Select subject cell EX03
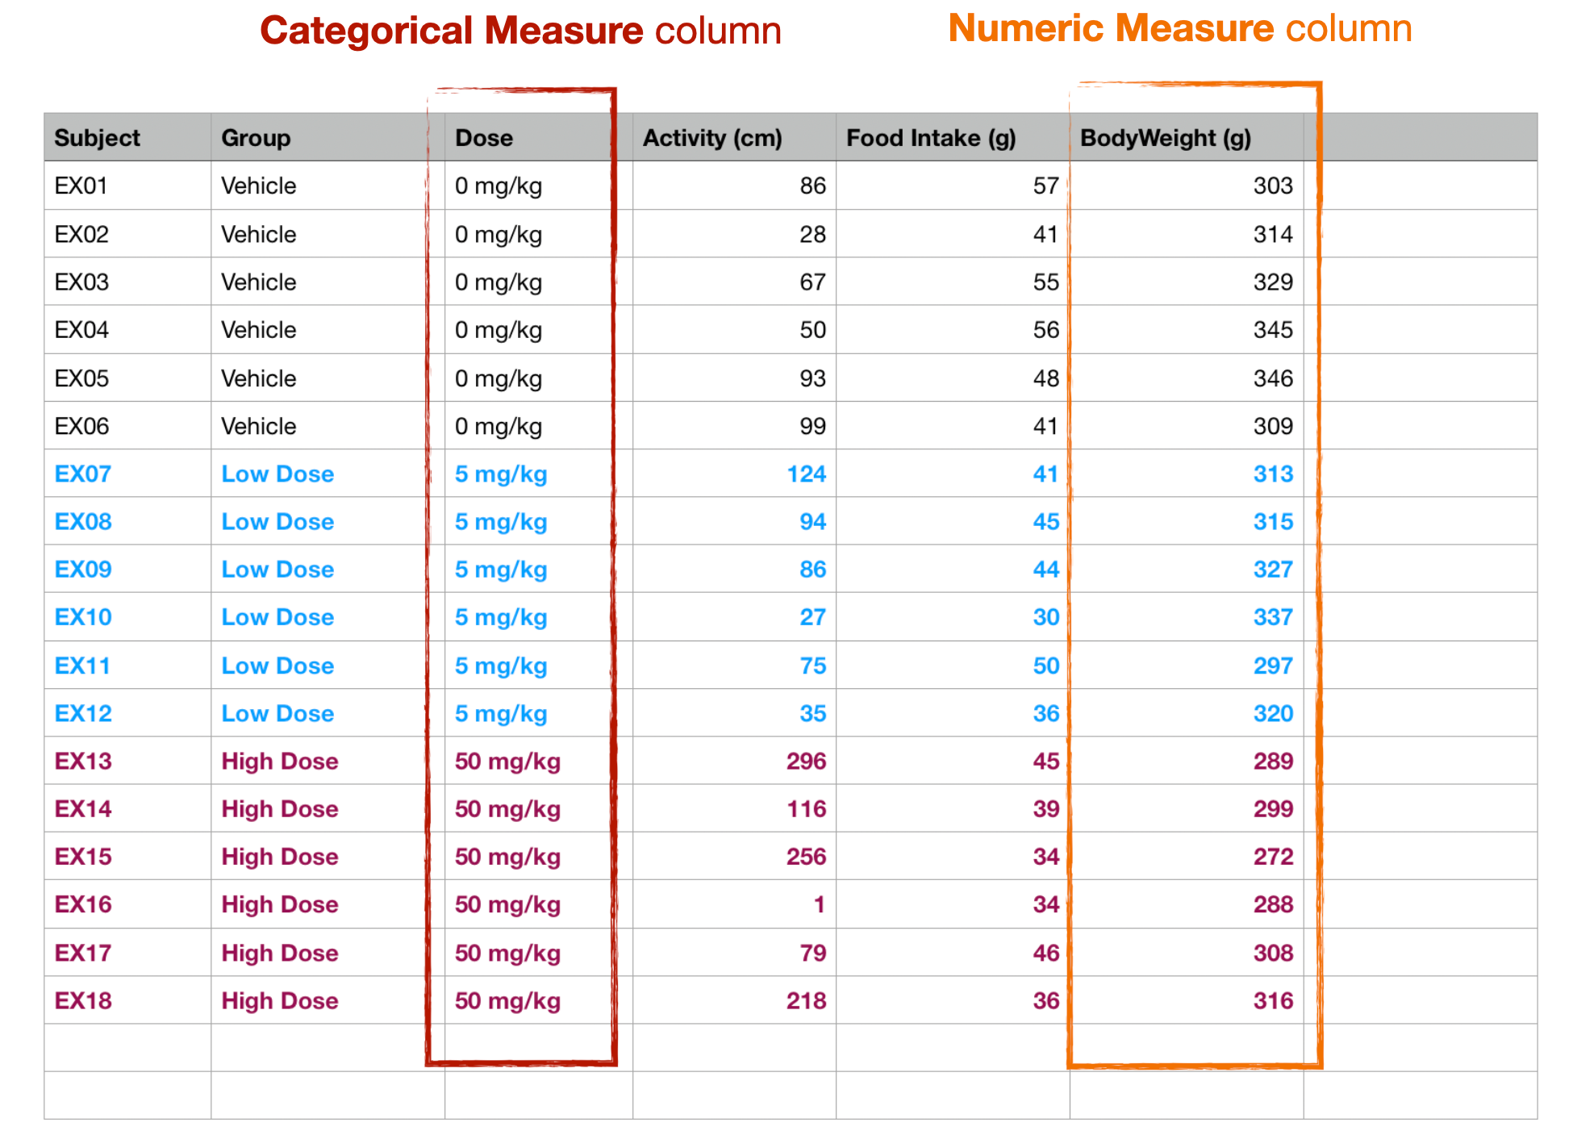The width and height of the screenshot is (1573, 1131). coord(127,282)
